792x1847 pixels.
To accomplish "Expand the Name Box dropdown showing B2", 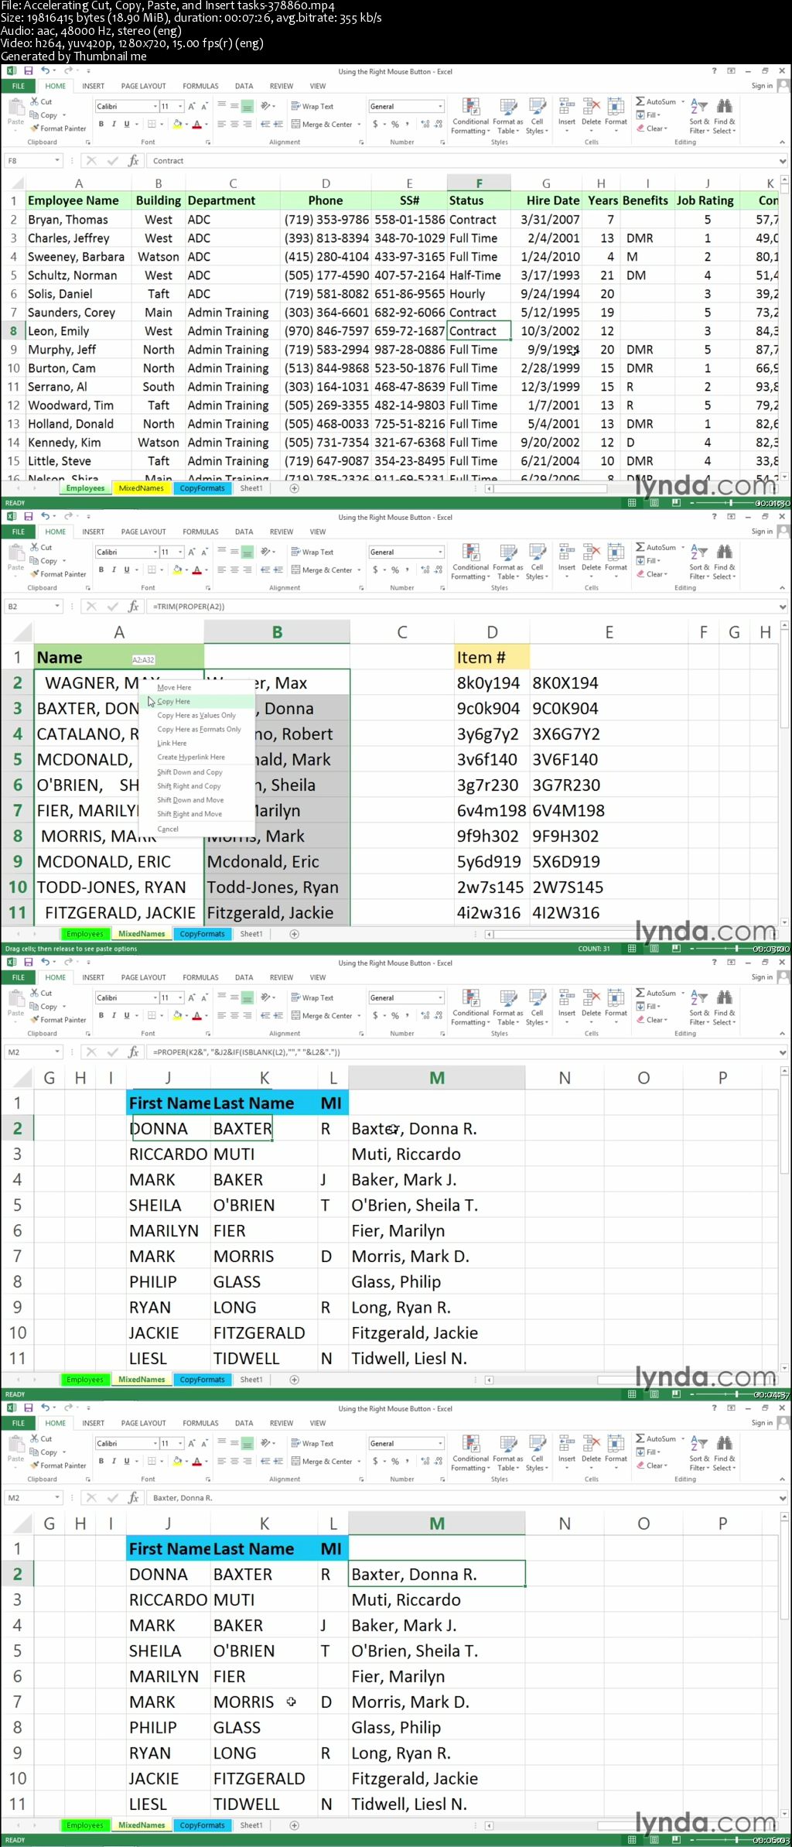I will pyautogui.click(x=57, y=607).
